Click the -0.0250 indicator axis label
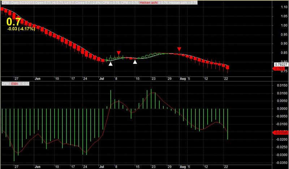This screenshot has height=169, width=289. (x=282, y=147)
